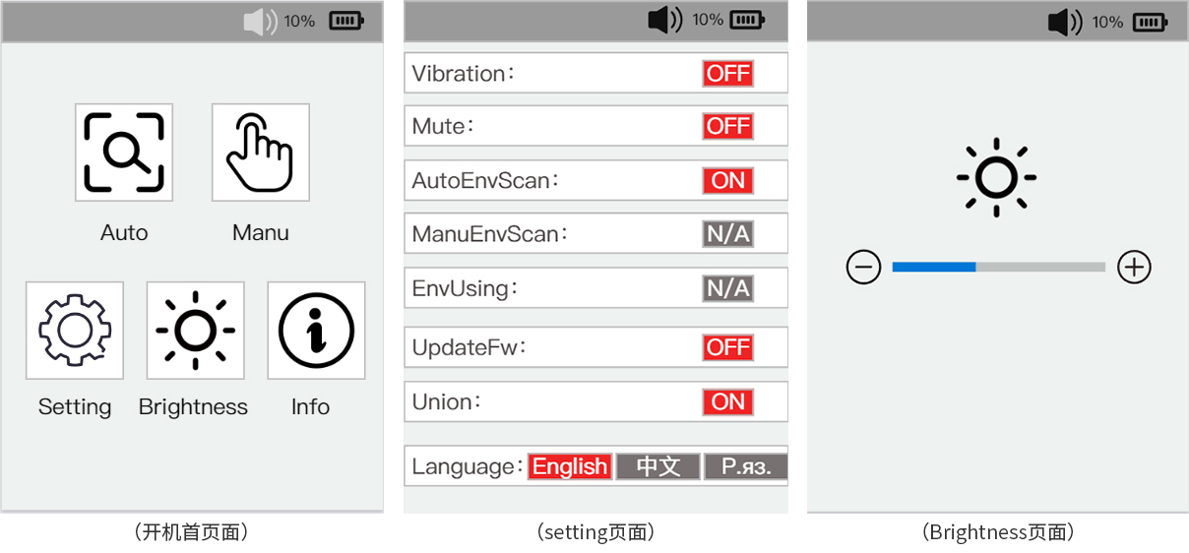Click the EnvUsing N/A field

pyautogui.click(x=728, y=288)
